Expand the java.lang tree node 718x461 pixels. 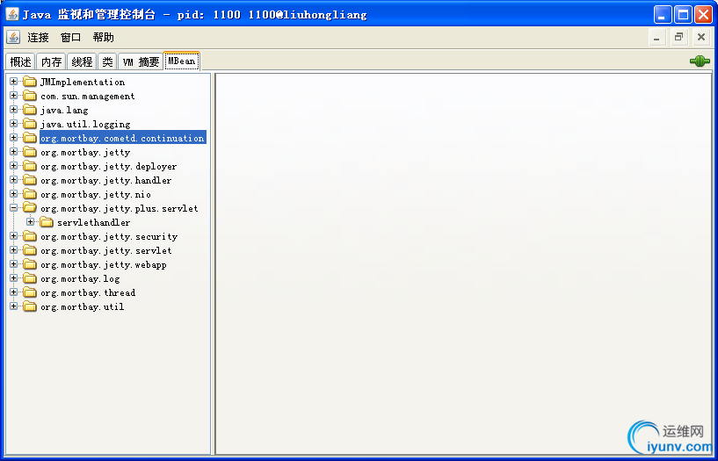tap(14, 109)
